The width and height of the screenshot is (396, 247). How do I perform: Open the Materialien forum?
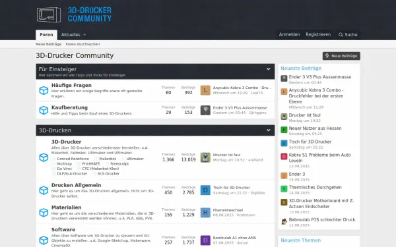pyautogui.click(x=67, y=207)
